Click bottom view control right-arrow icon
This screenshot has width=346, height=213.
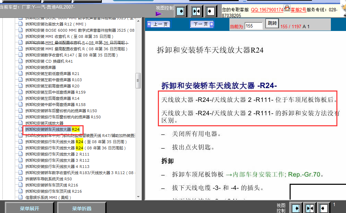296,208
